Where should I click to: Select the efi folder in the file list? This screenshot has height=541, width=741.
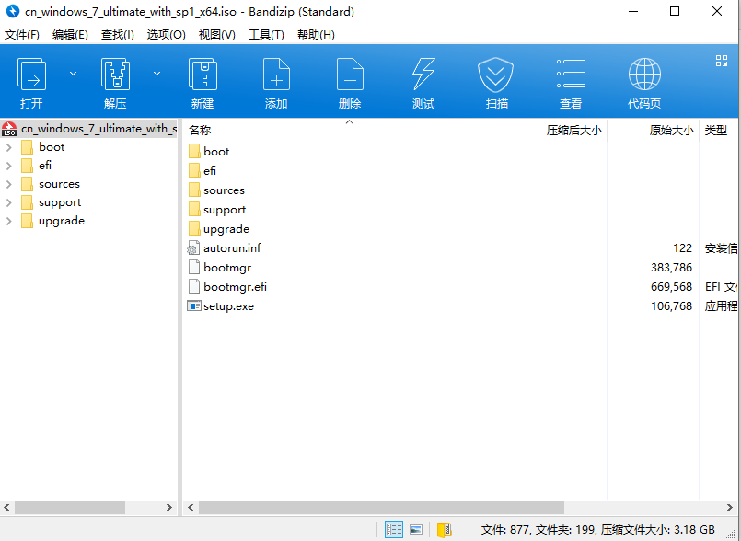coord(210,170)
